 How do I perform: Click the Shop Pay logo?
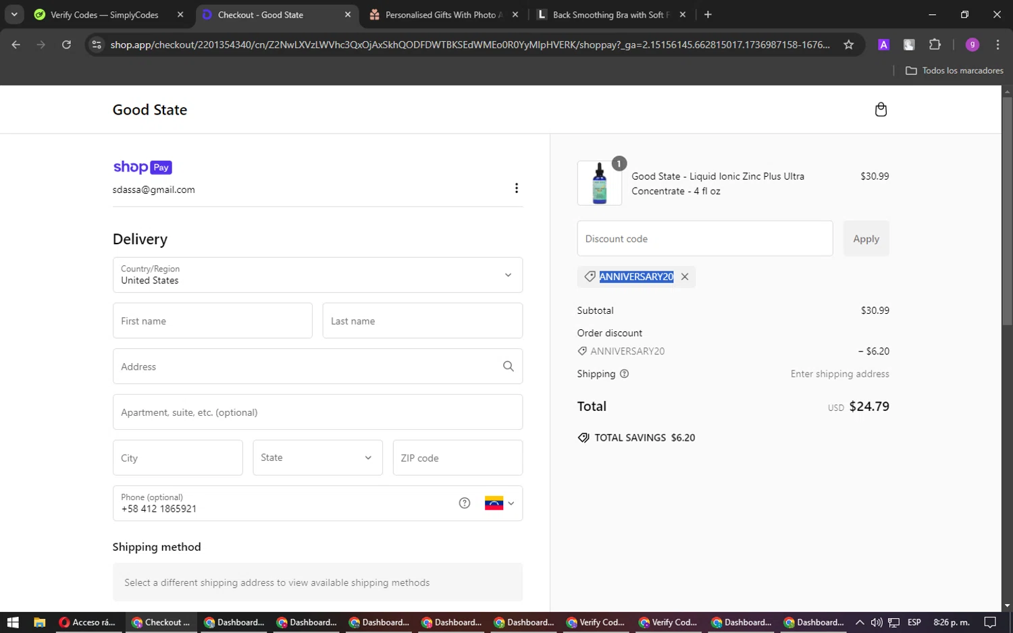pyautogui.click(x=142, y=167)
